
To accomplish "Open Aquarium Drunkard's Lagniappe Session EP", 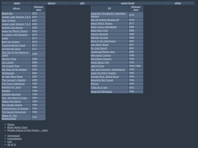I will pos(108,15).
